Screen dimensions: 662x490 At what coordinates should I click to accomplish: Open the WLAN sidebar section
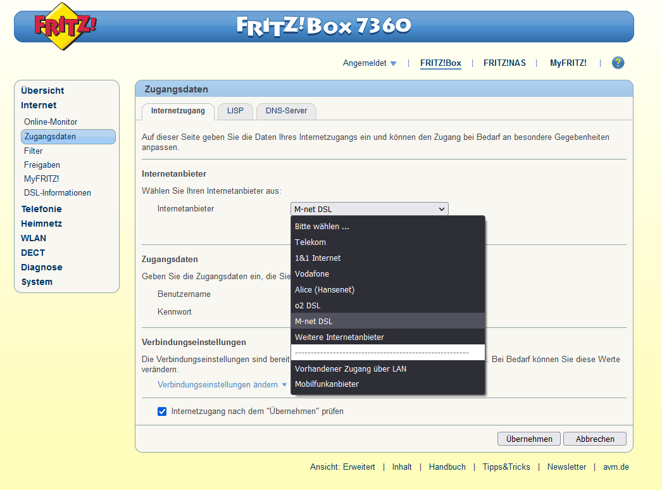point(34,238)
